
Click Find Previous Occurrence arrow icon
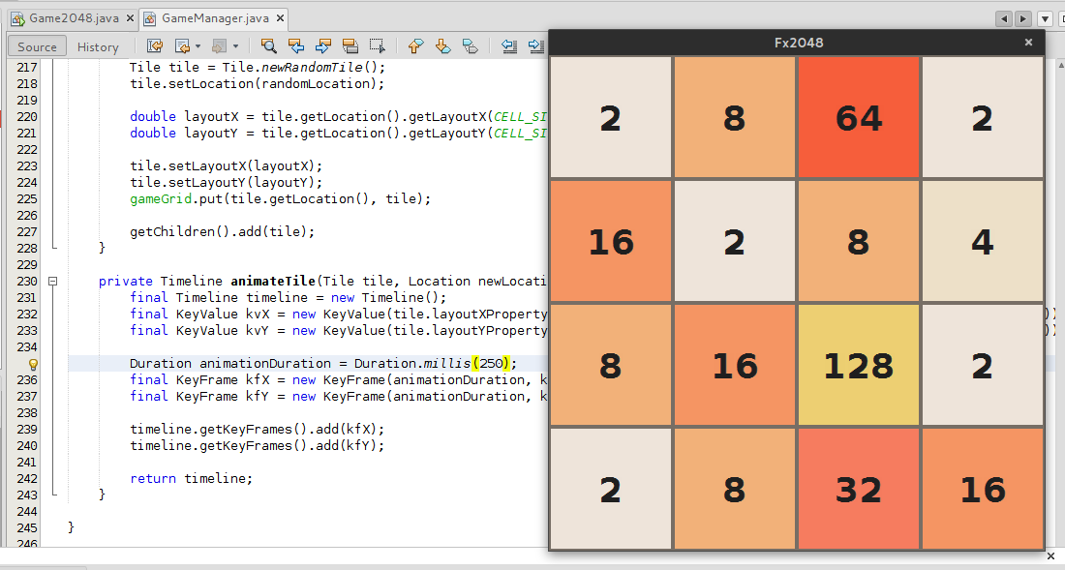point(296,46)
